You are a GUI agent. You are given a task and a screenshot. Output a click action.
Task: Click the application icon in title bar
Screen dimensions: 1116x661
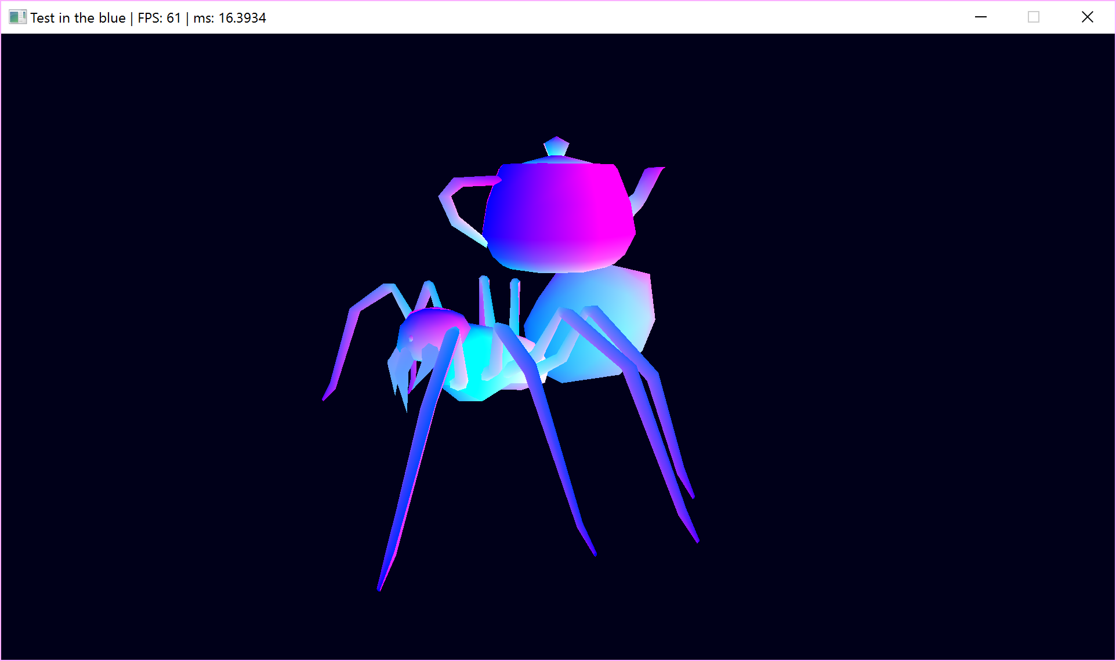(x=17, y=17)
